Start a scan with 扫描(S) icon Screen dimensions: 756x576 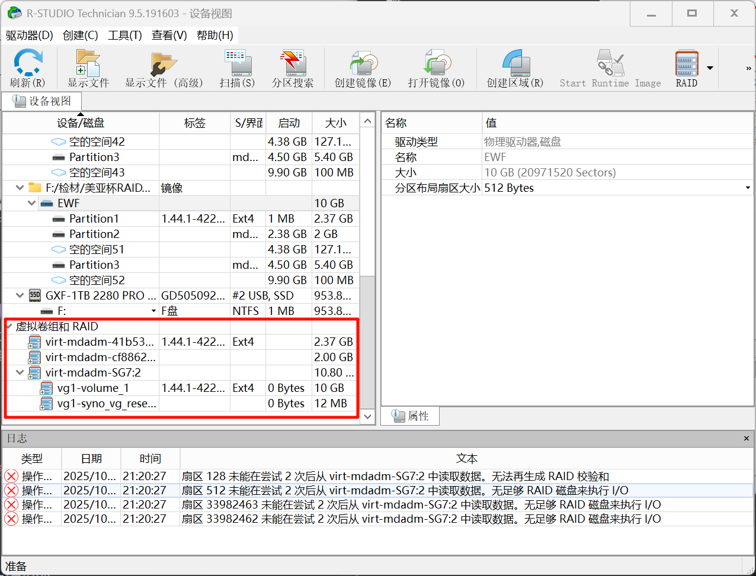click(237, 63)
